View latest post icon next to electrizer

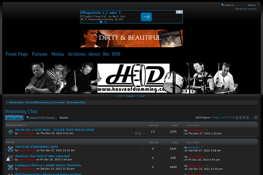tap(202, 147)
